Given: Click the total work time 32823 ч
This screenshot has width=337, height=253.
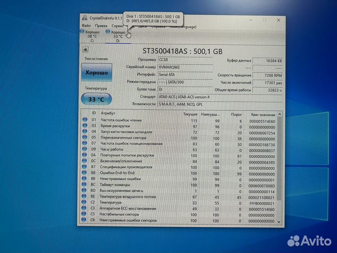Looking at the screenshot, I should (x=267, y=90).
